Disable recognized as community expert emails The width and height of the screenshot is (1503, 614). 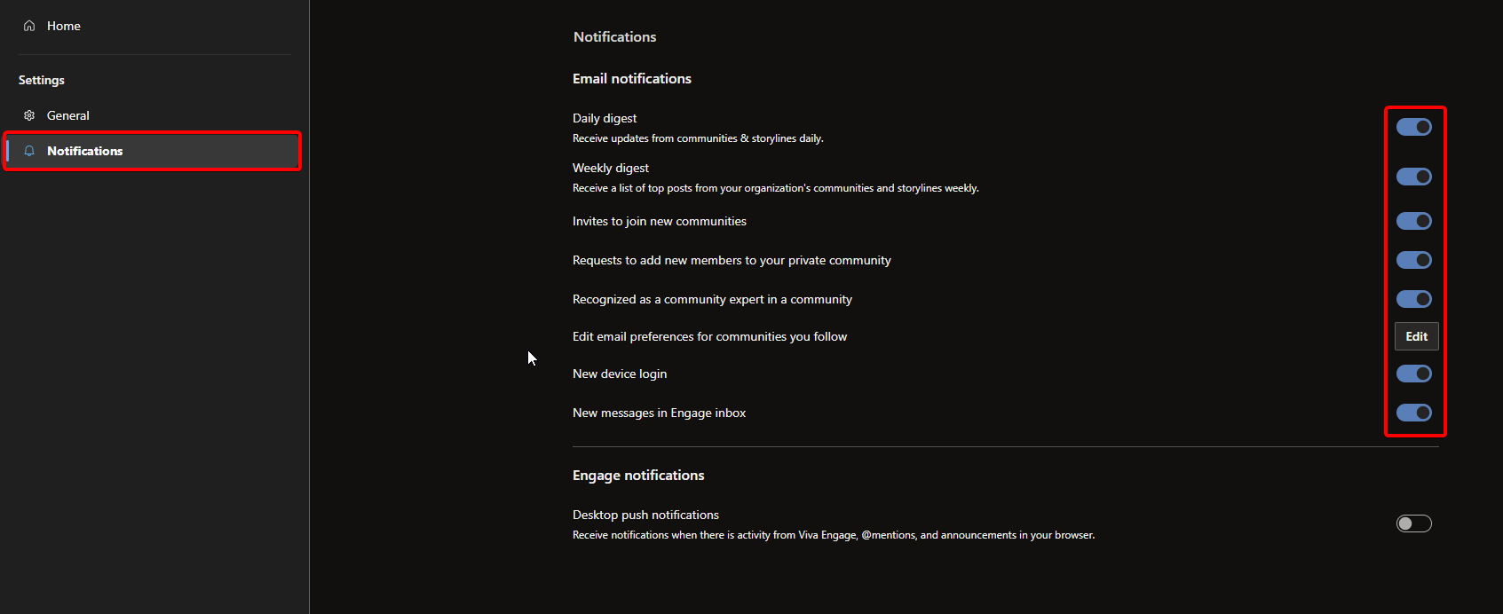tap(1413, 299)
